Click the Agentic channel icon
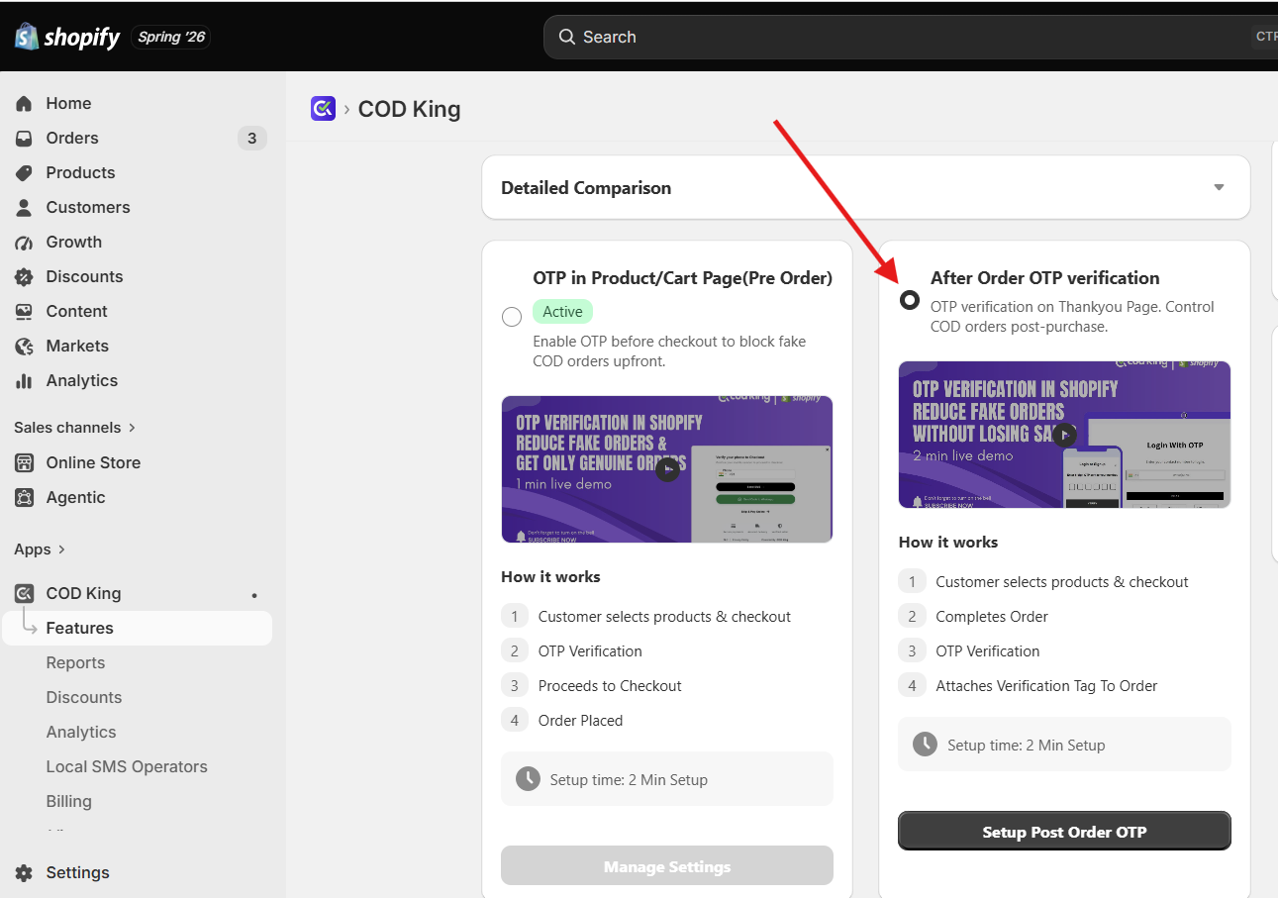The image size is (1278, 898). click(25, 497)
